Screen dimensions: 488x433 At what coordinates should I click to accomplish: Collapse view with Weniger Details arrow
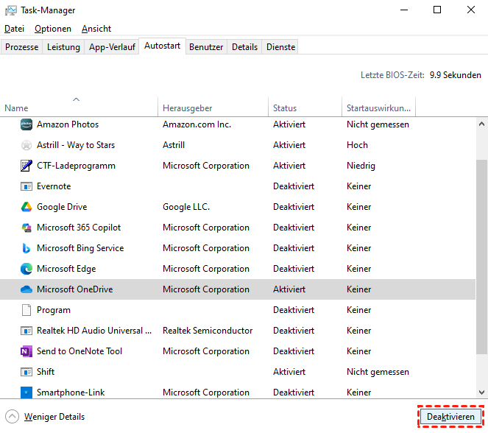click(13, 417)
